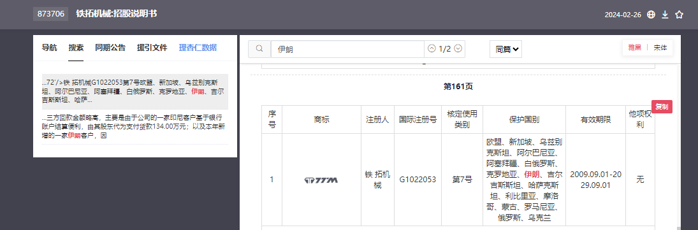The height and width of the screenshot is (230, 698).
Task: Click the 商标 column header
Action: (x=321, y=119)
